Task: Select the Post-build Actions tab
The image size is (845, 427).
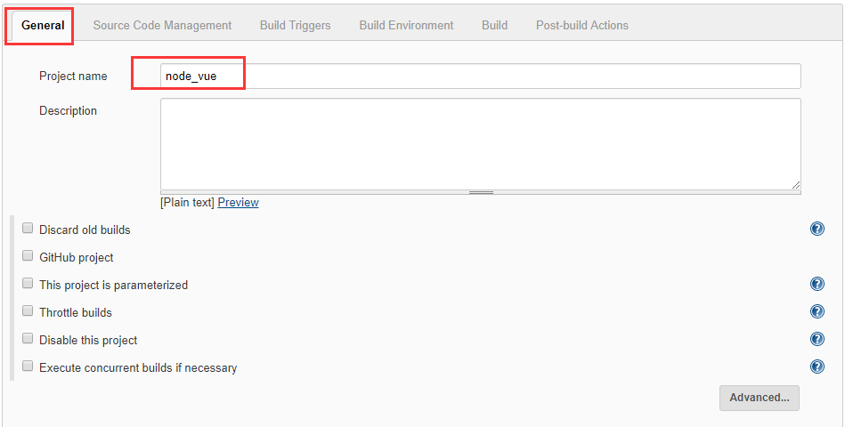Action: [581, 25]
